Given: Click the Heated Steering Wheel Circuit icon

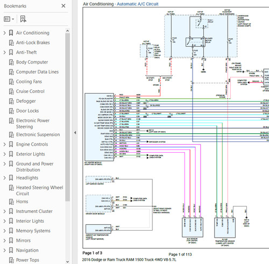Looking at the screenshot, I should click(11, 188).
